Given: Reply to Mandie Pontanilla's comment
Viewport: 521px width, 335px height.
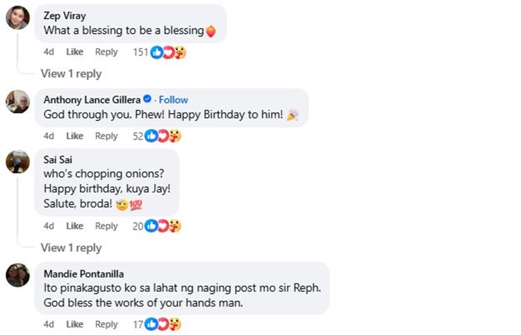Looking at the screenshot, I should (106, 324).
